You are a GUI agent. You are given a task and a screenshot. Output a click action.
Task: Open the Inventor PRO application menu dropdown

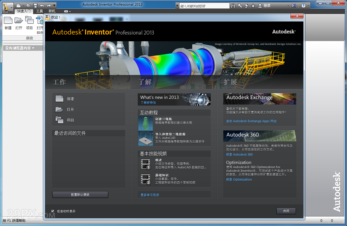(x=8, y=8)
